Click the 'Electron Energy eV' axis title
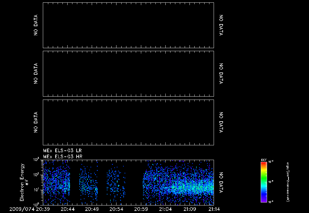The height and width of the screenshot is (213, 309). coord(24,182)
